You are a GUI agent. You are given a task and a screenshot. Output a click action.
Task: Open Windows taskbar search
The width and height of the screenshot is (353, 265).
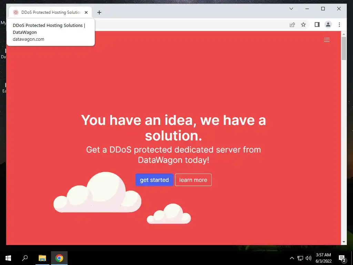coord(25,258)
